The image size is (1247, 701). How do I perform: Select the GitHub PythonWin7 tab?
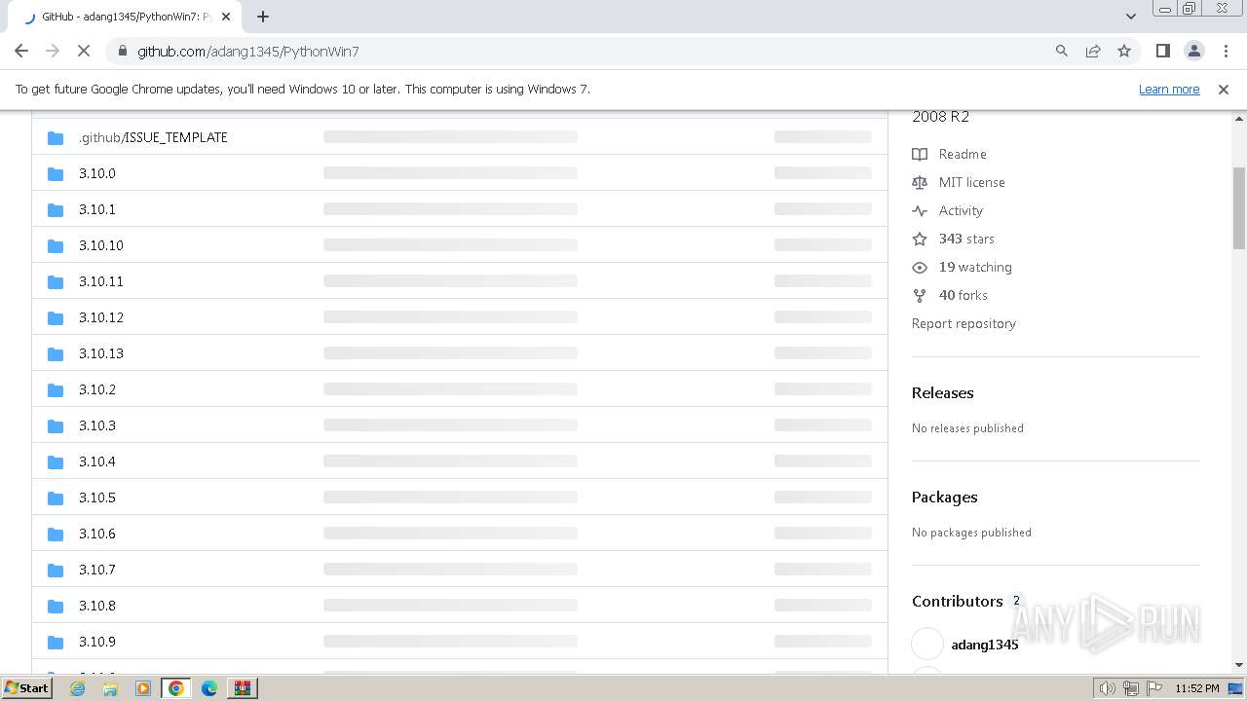click(127, 17)
